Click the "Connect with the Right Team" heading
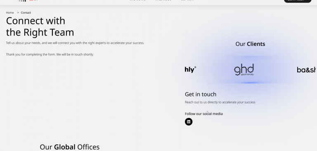This screenshot has width=317, height=151. tap(40, 26)
